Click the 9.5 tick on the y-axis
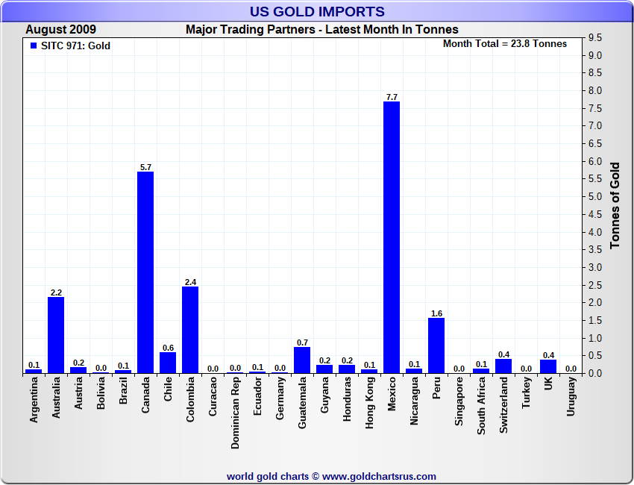Image resolution: width=634 pixels, height=485 pixels. [x=595, y=37]
